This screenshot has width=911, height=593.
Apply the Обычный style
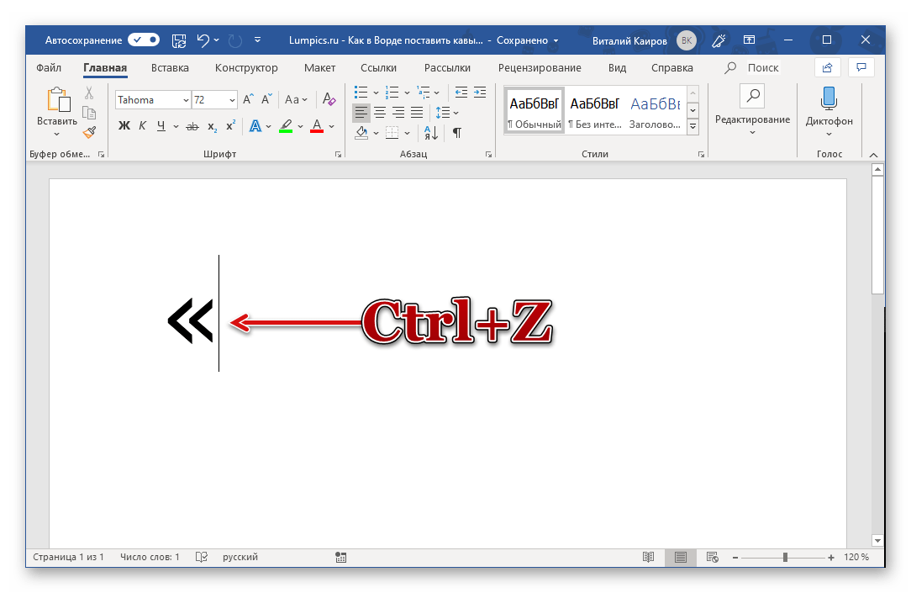click(534, 110)
